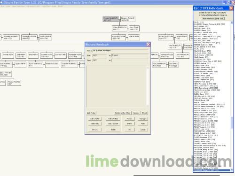The image size is (235, 176).
Task: Click the app icon in the main title bar
Action: pos(1,2)
